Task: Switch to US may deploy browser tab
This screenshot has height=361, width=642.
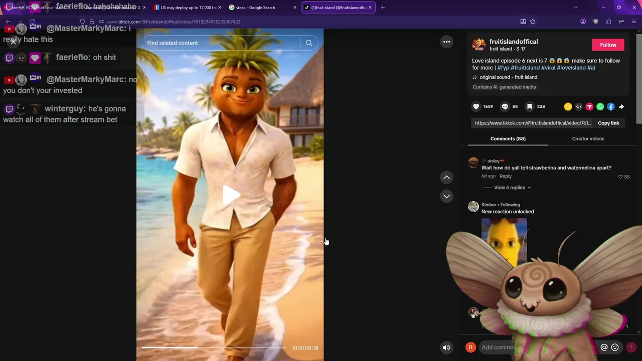Action: (188, 8)
